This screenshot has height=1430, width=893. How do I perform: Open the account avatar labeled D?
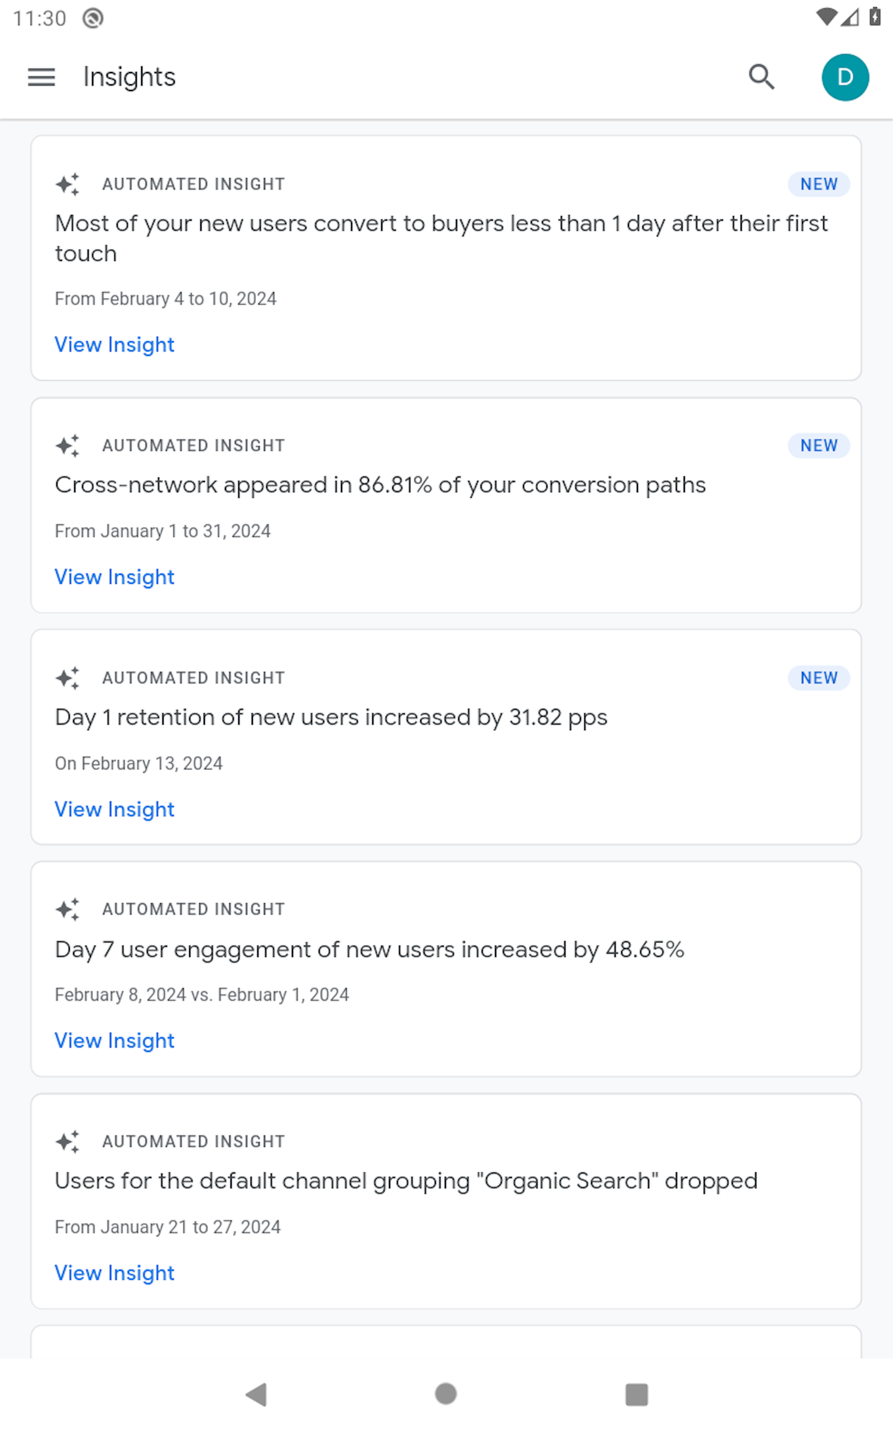[x=845, y=78]
